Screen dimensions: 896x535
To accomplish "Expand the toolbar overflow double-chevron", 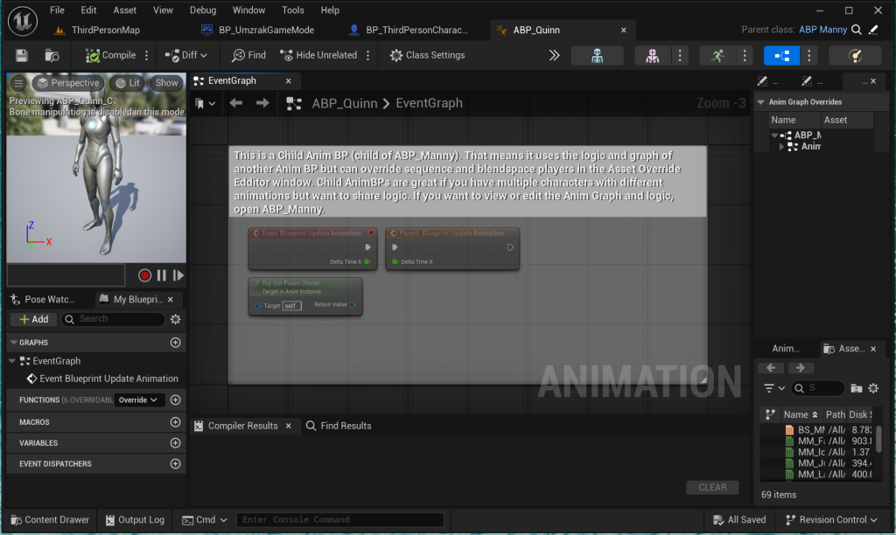I will (x=554, y=55).
